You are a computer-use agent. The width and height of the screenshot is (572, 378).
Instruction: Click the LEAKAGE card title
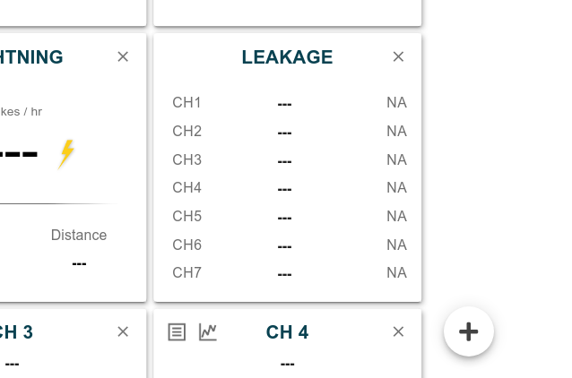(287, 57)
